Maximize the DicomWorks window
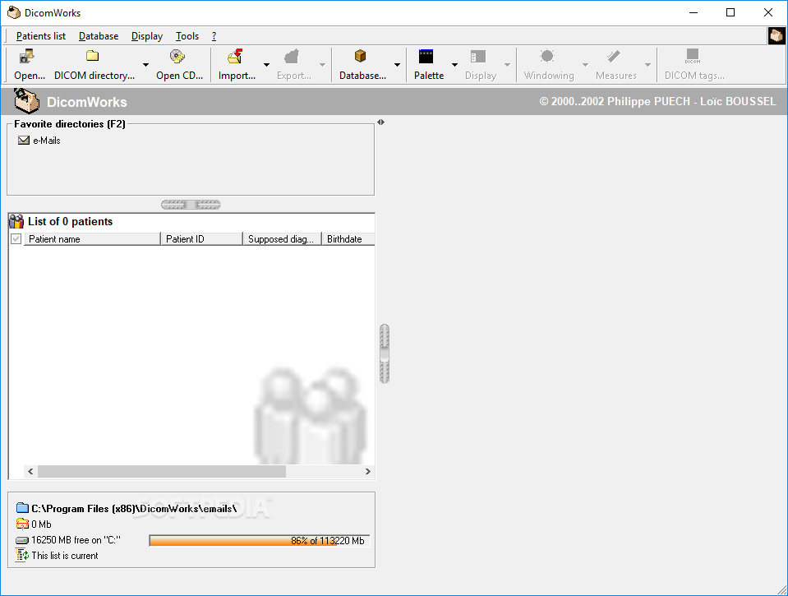Screen dimensions: 788x596 click(x=730, y=12)
